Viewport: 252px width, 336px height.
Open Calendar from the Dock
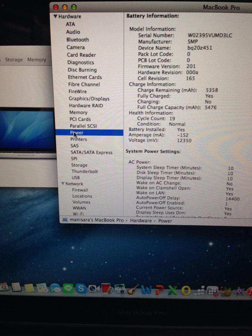4,287
